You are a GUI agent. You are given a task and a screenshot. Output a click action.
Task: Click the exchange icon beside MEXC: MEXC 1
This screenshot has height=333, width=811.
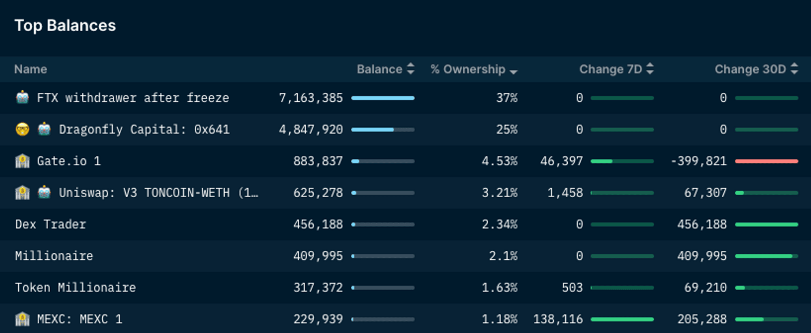(x=22, y=319)
